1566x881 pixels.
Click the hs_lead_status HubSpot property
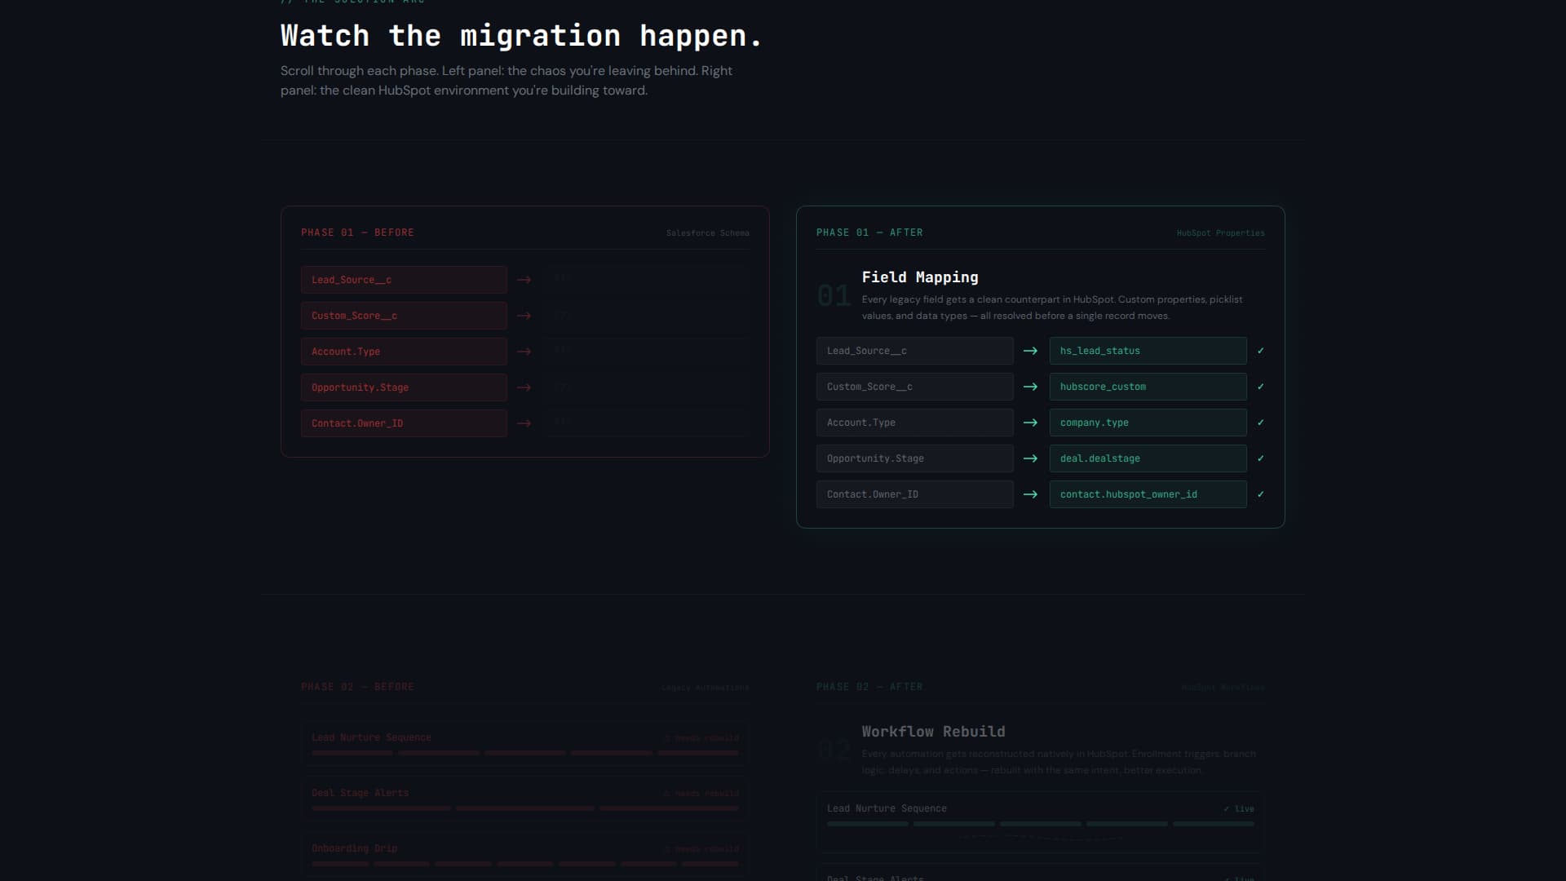1148,351
